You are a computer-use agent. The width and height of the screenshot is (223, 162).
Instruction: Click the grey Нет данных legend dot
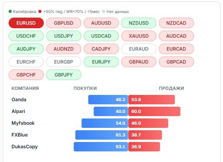(x=104, y=11)
